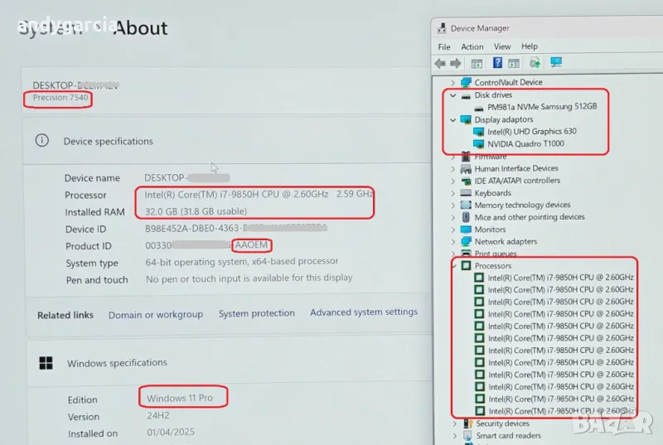Image resolution: width=663 pixels, height=445 pixels.
Task: Expand the Keyboards category
Action: (x=452, y=193)
